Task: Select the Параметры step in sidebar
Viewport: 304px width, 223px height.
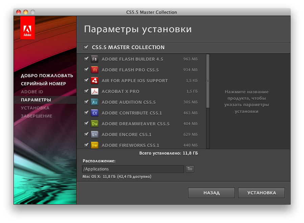Action: [x=36, y=100]
